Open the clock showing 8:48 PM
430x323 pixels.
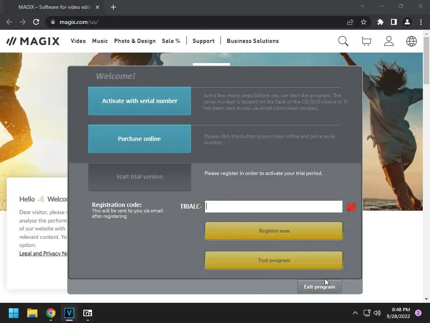click(x=398, y=313)
